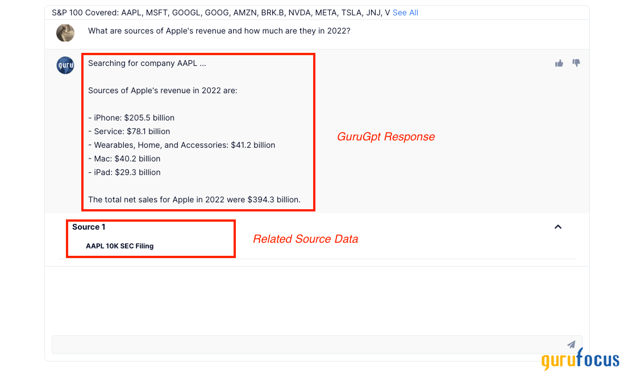Click the total net sales $394.3 billion line

[194, 200]
